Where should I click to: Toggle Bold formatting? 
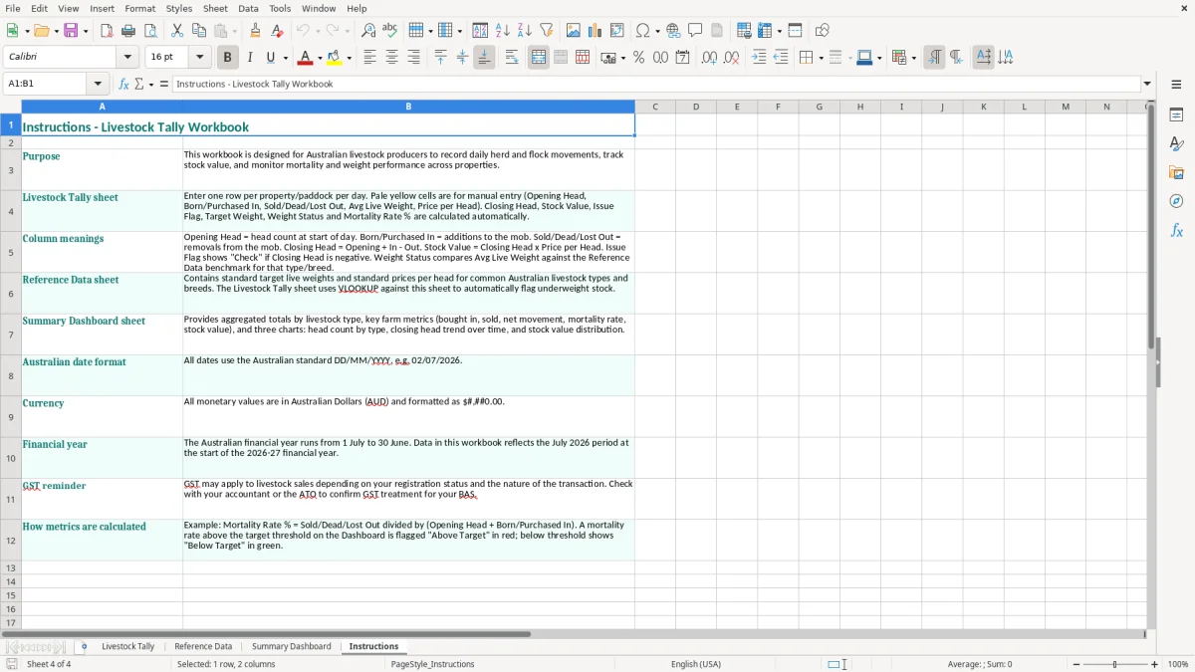click(x=227, y=58)
